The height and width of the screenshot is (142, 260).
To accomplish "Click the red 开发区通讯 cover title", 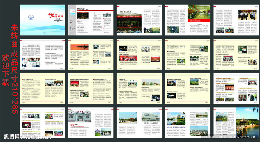I will 56,15.
